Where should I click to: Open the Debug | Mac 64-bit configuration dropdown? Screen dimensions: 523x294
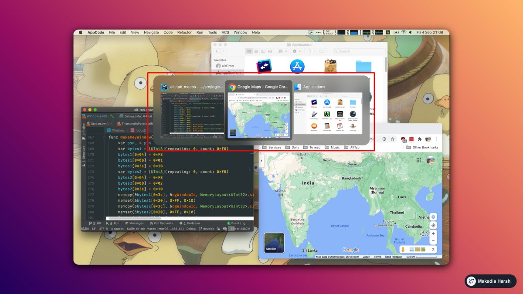136,116
